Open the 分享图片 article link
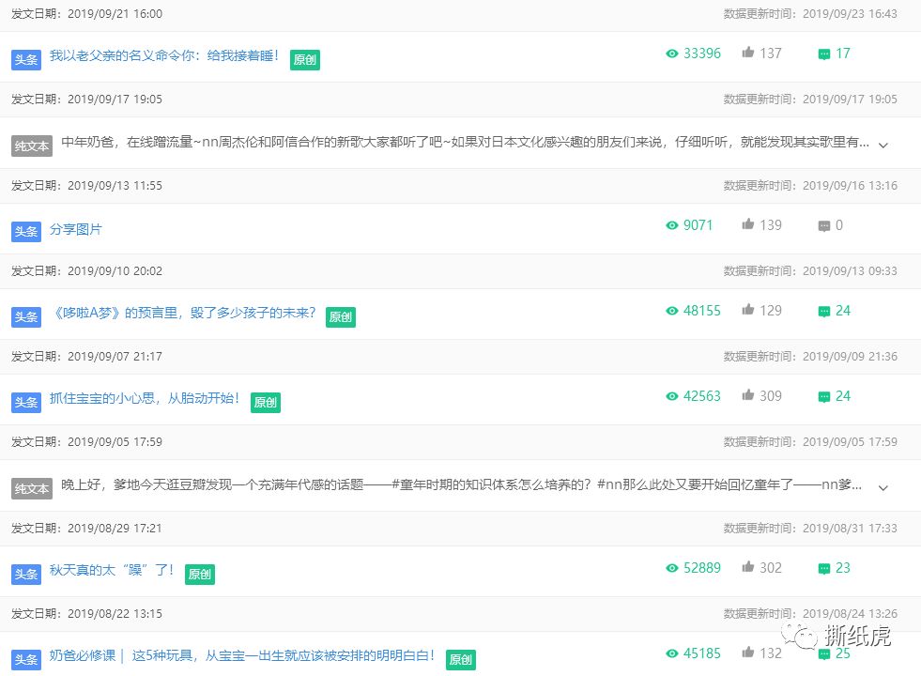This screenshot has width=921, height=676. coord(76,230)
